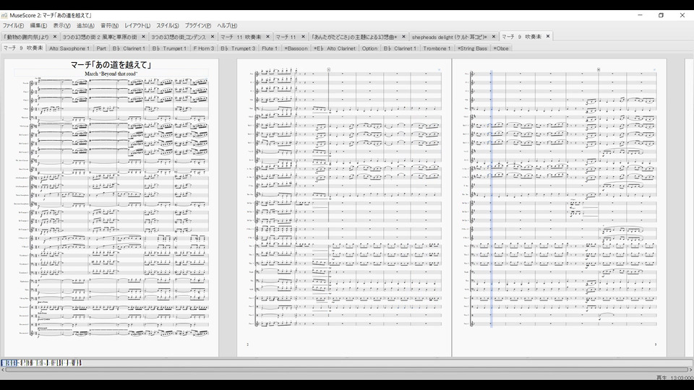Minimize the MuseScore window
The width and height of the screenshot is (694, 390).
640,15
